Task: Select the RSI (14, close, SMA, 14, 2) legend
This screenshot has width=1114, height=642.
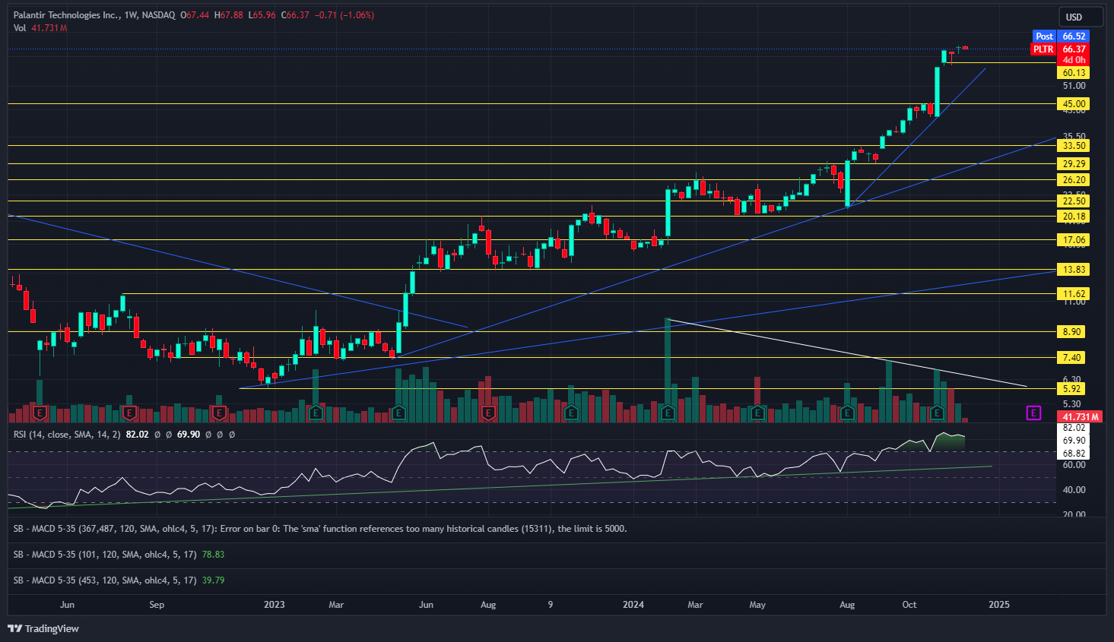Action: (x=67, y=435)
